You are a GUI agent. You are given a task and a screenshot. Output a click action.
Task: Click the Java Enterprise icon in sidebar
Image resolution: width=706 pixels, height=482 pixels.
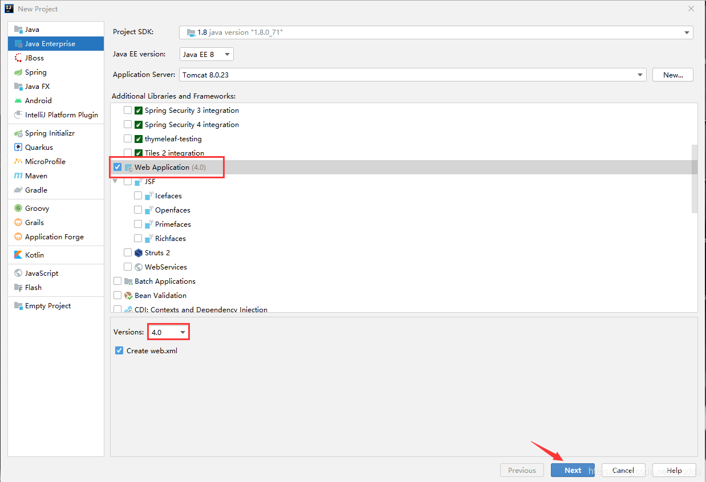pyautogui.click(x=18, y=43)
